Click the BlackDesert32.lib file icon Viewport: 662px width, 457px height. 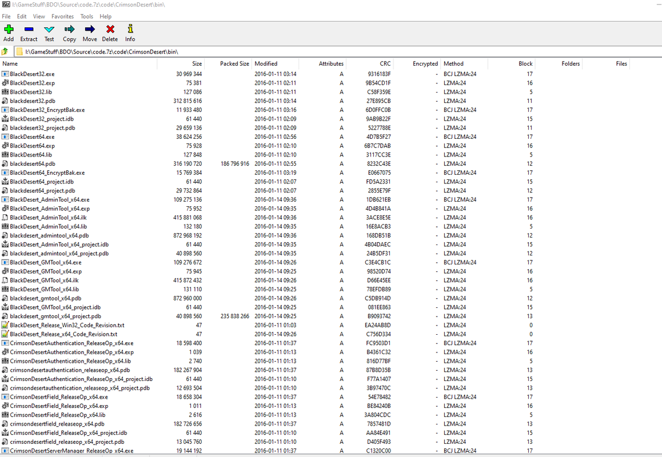pyautogui.click(x=5, y=91)
